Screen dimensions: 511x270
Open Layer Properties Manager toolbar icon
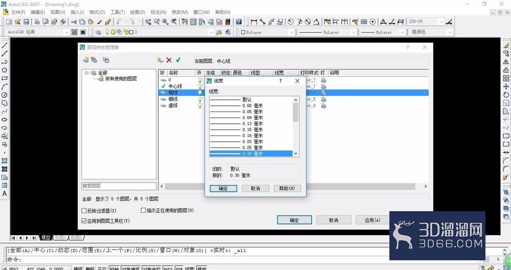pyautogui.click(x=98, y=32)
